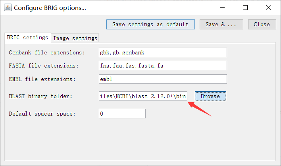Click the Java icon in title bar
The image size is (281, 166).
point(8,8)
